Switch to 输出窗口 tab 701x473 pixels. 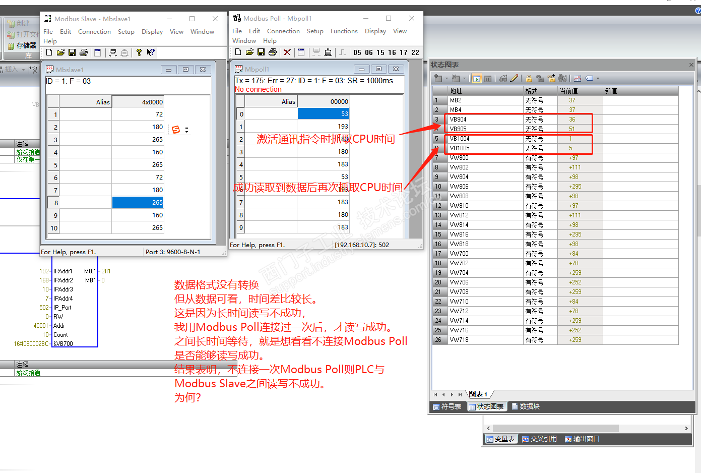[x=582, y=439]
